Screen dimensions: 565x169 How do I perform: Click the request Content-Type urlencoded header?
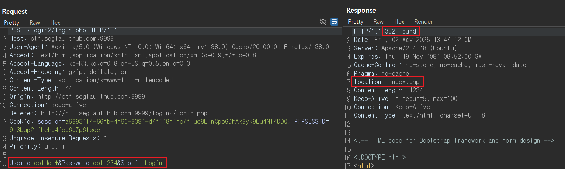(x=91, y=80)
